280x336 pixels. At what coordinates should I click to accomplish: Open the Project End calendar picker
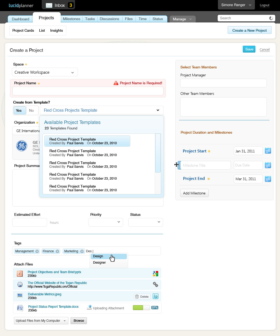coord(268,179)
